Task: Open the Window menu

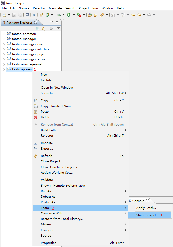Action: click(107, 8)
